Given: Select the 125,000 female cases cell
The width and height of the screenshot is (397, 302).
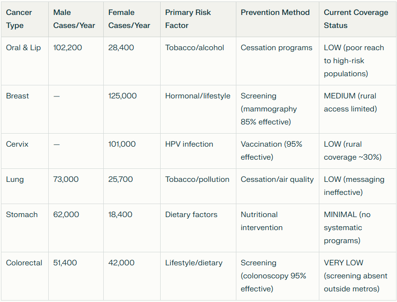Looking at the screenshot, I should pyautogui.click(x=123, y=96).
